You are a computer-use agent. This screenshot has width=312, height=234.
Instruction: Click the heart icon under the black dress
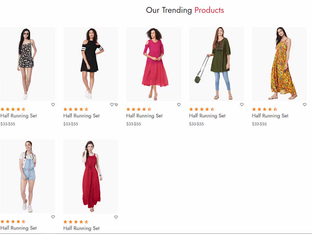point(112,105)
